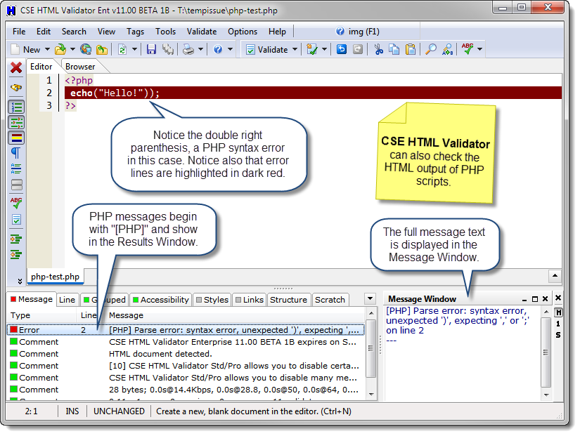Switch to the Structure results tab
Viewport: 580px width, 436px height.
tap(288, 300)
